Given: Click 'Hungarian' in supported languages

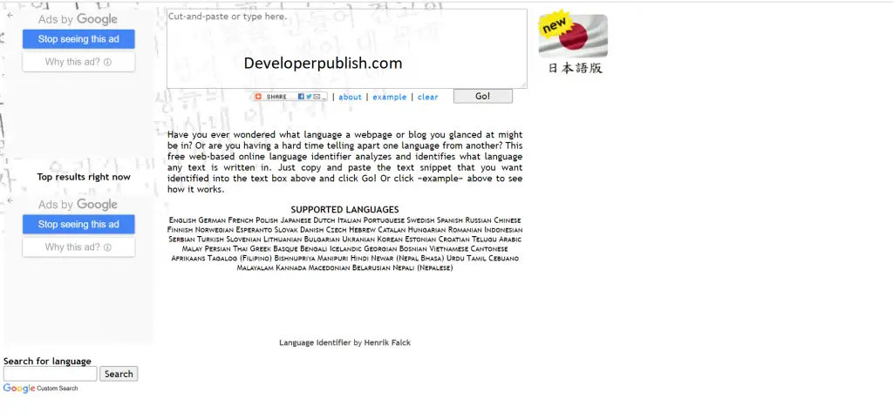Looking at the screenshot, I should point(426,230).
